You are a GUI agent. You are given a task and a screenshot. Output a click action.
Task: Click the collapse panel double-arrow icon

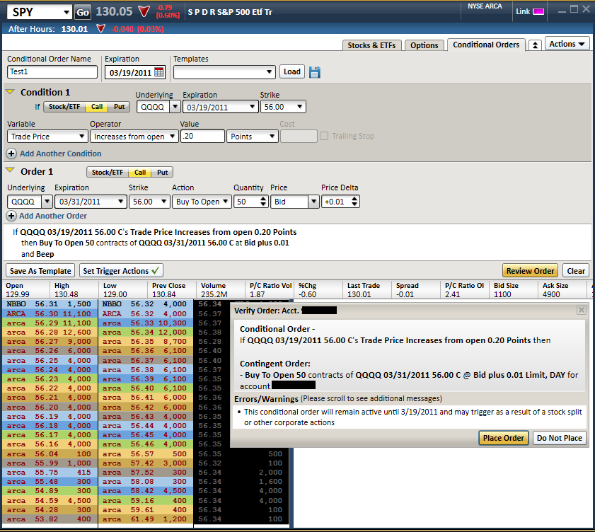pyautogui.click(x=535, y=45)
